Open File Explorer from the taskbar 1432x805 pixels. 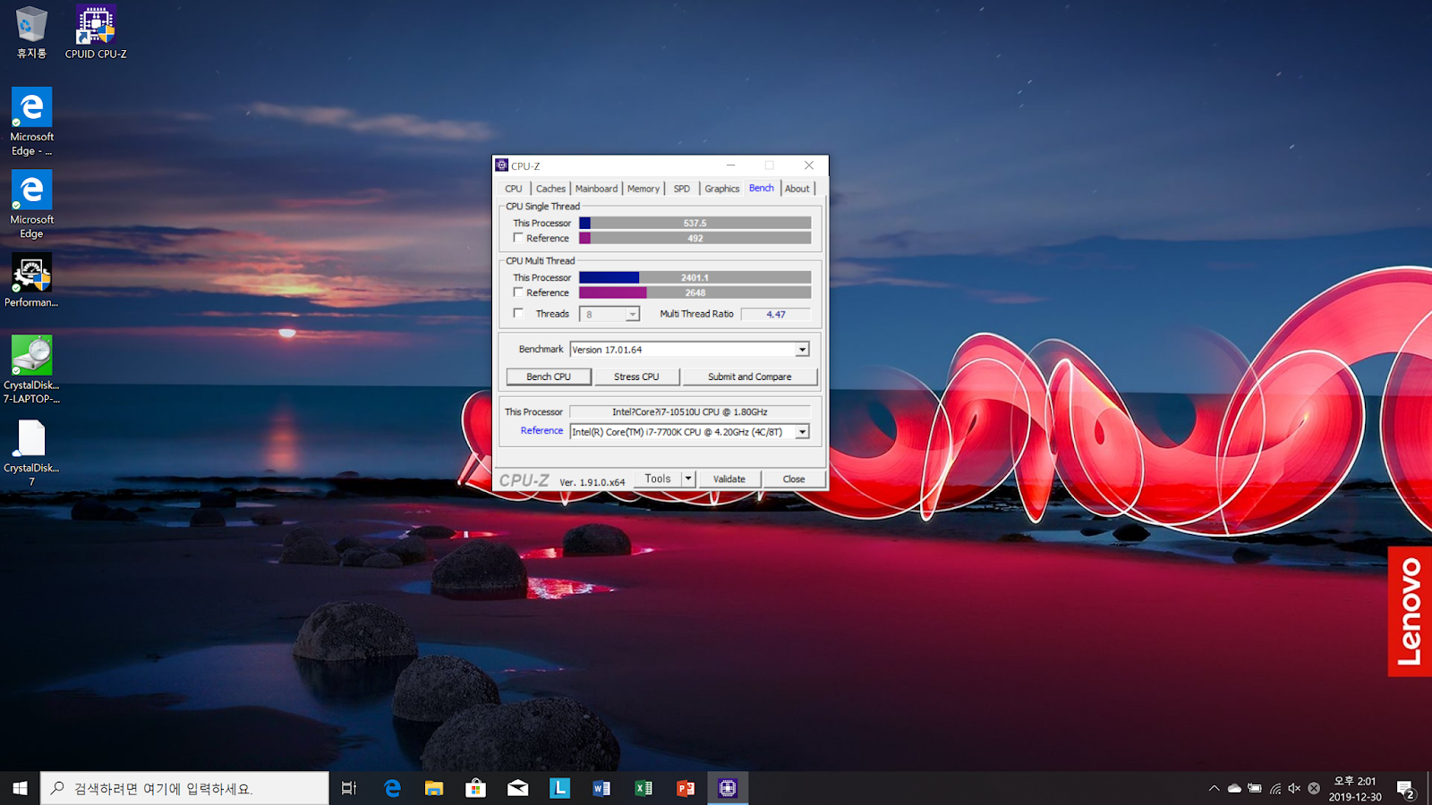[434, 788]
